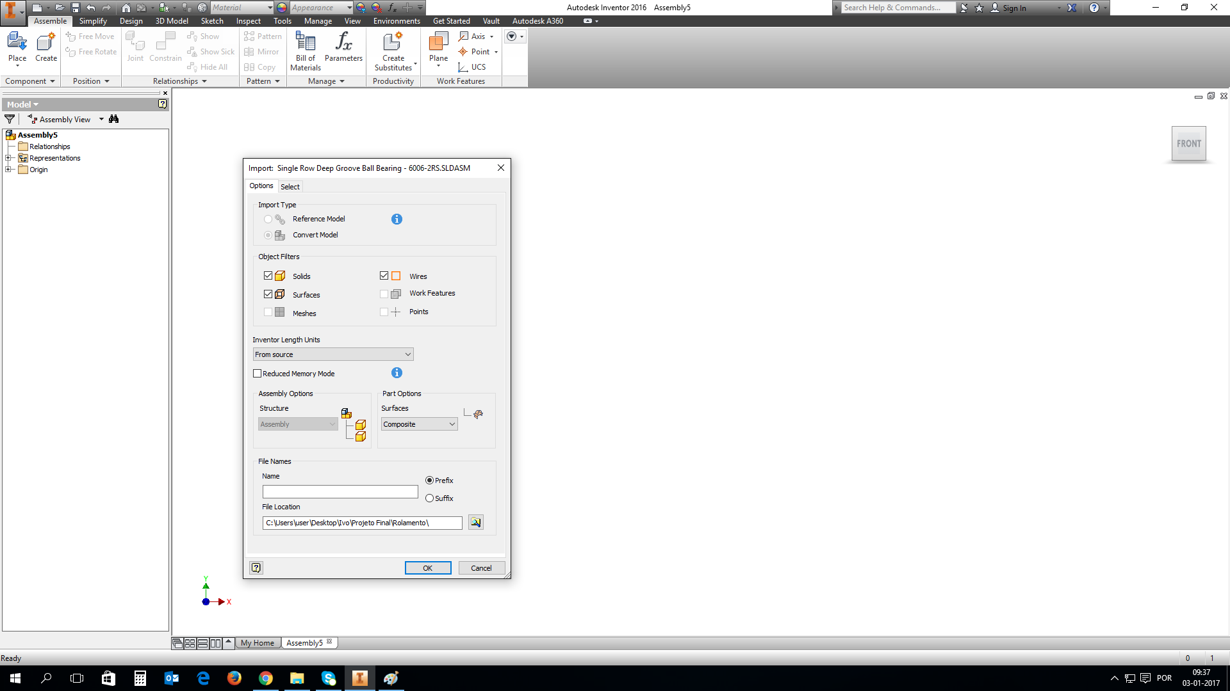Open the Surfaces Composite dropdown
The width and height of the screenshot is (1230, 691).
[x=420, y=424]
